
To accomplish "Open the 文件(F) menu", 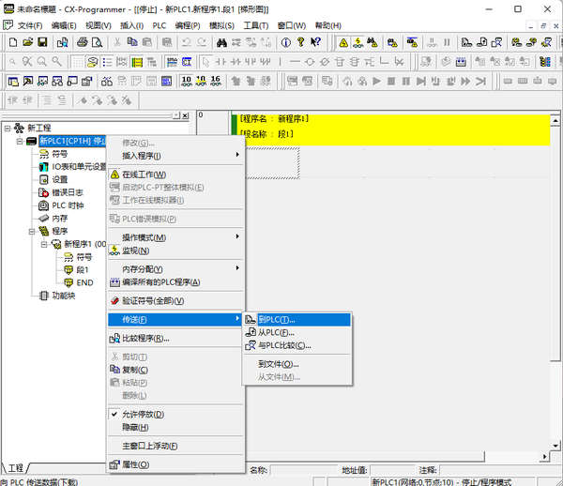I will [x=30, y=26].
